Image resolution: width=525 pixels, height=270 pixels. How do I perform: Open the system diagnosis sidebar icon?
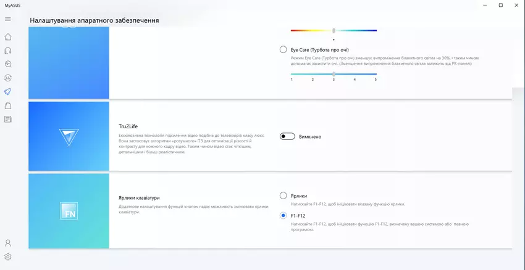point(8,64)
